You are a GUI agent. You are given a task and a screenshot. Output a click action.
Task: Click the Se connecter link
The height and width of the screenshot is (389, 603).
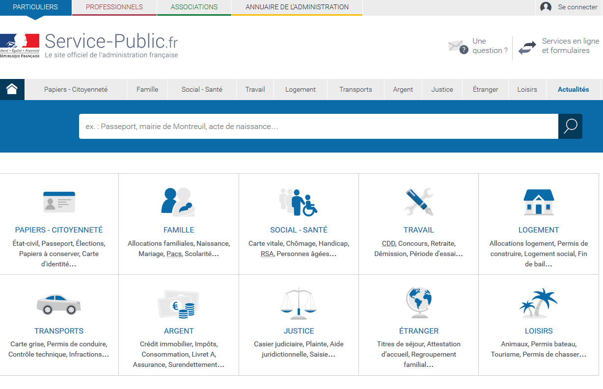577,7
